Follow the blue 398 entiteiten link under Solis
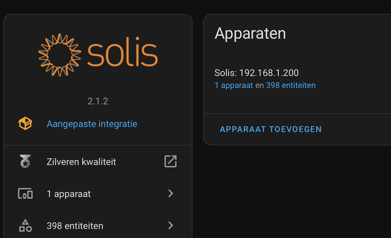391x238 pixels. 291,85
